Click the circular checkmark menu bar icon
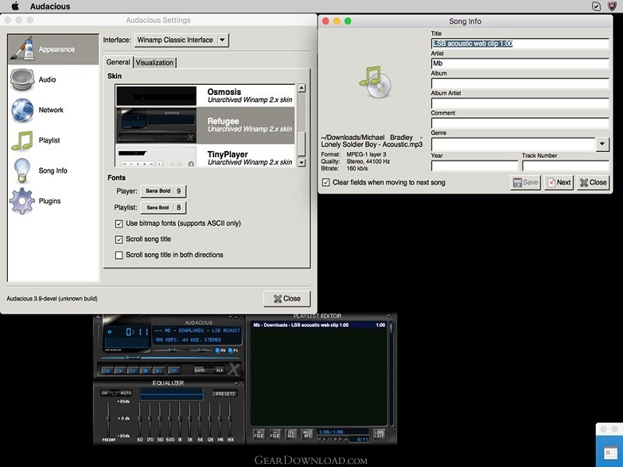Image resolution: width=623 pixels, height=467 pixels. tap(596, 6)
